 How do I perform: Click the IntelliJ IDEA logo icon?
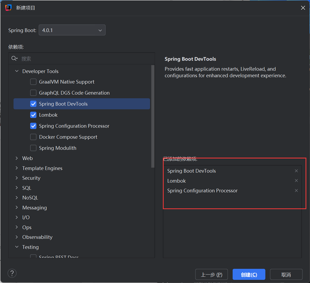(8, 8)
